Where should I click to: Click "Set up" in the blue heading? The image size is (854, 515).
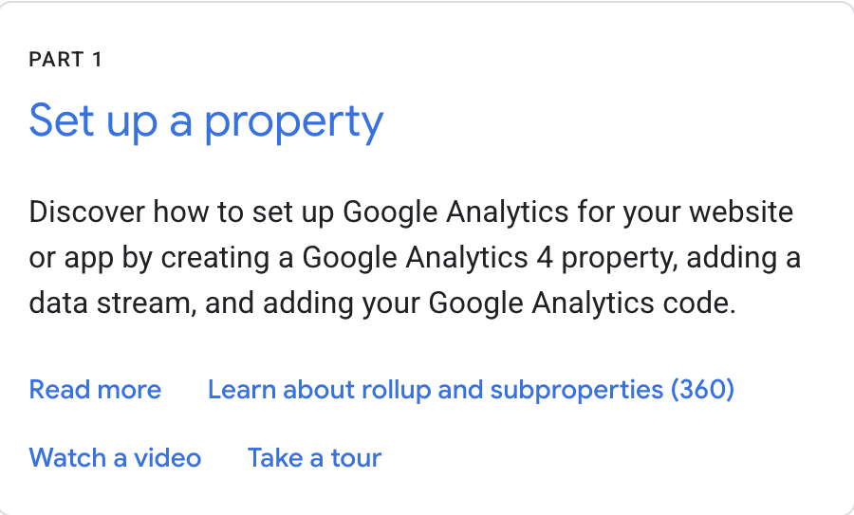93,121
